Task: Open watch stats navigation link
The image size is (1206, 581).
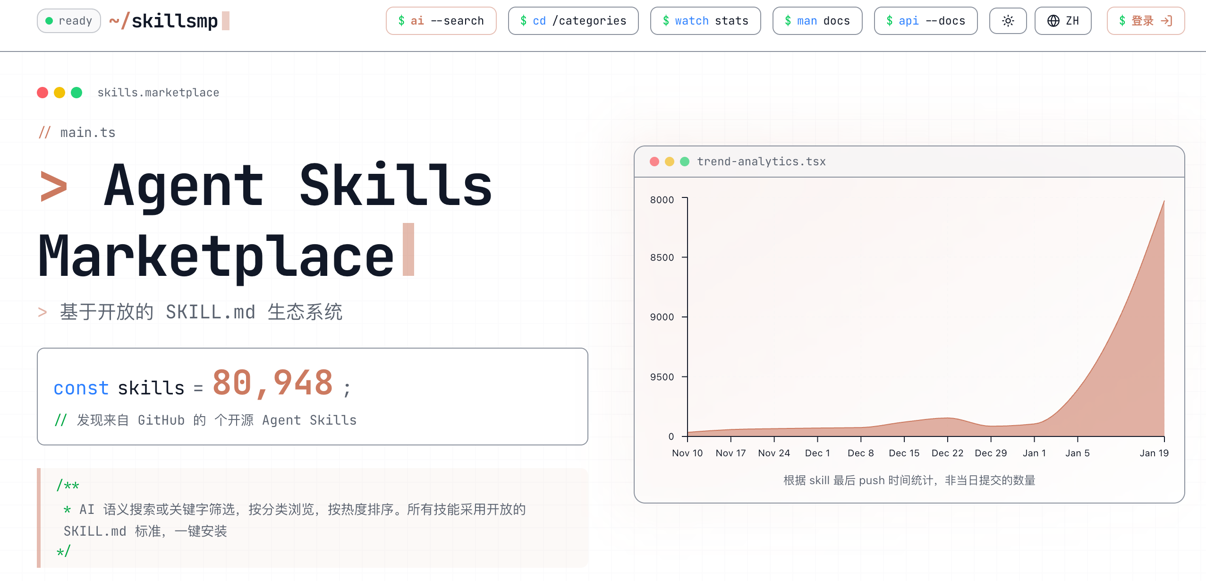Action: click(x=705, y=21)
